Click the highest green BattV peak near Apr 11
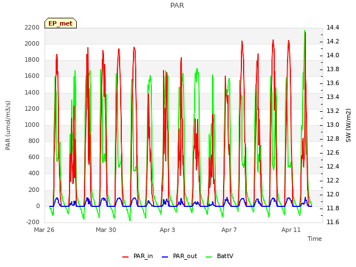Image resolution: width=356 pixels, height=267 pixels. click(x=304, y=31)
